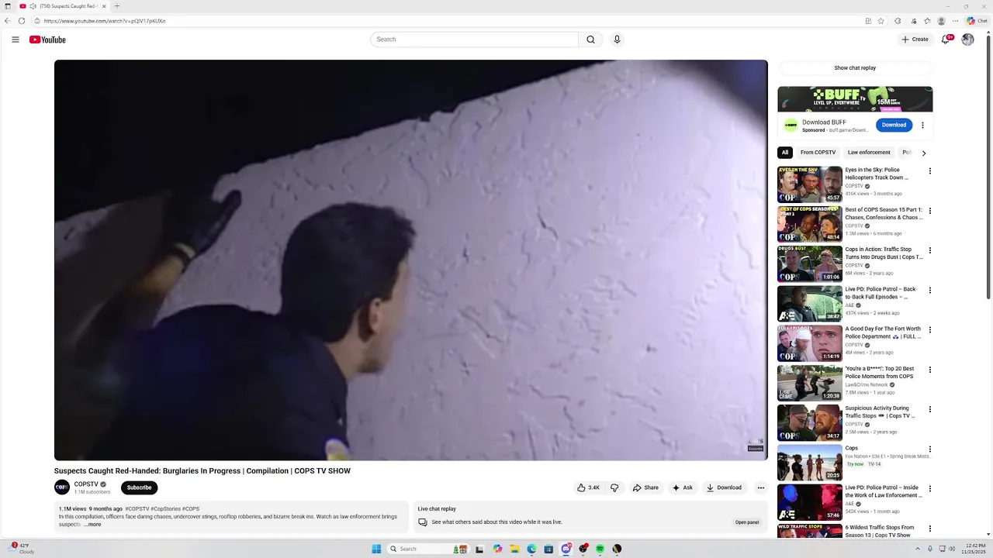This screenshot has height=558, width=993.
Task: Click the magnifier search button
Action: [x=590, y=40]
